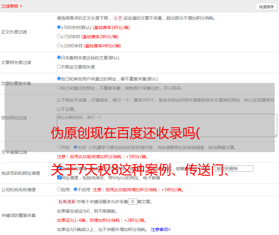279x235 pixels.
Task: Choose 不限定文章相关度 option
Action: (x=59, y=67)
